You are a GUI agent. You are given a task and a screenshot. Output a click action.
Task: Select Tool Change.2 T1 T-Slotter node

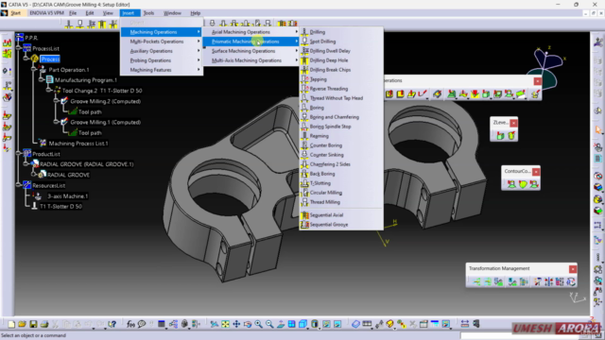102,91
